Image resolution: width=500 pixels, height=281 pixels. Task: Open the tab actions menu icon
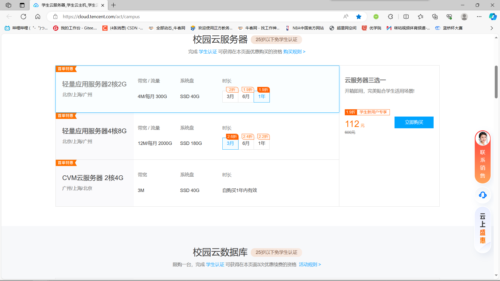22,5
